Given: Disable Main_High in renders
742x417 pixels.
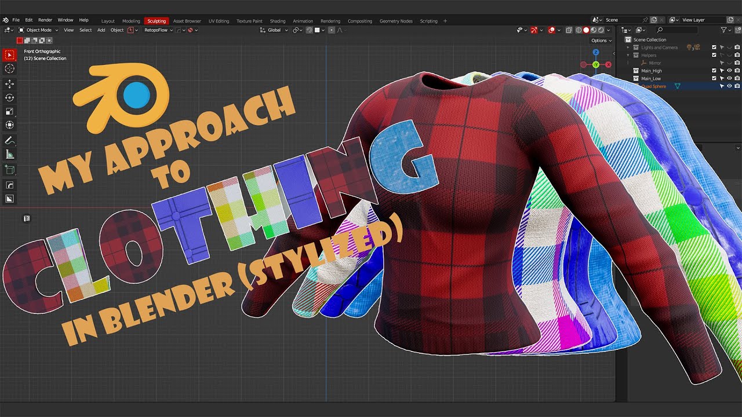Looking at the screenshot, I should pyautogui.click(x=737, y=71).
